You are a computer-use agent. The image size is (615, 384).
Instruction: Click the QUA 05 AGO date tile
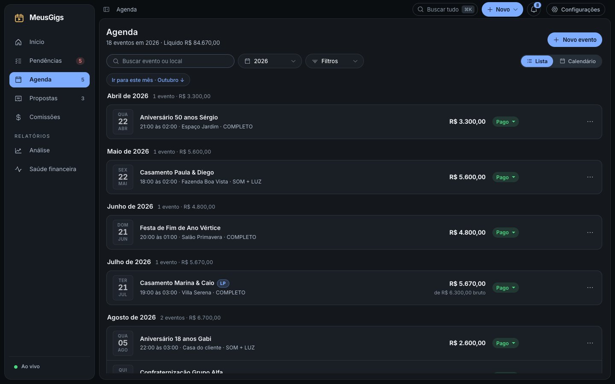[123, 343]
